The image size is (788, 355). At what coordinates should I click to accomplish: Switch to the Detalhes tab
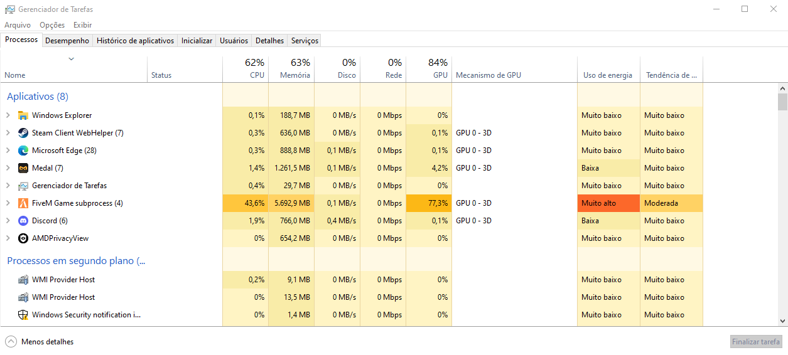(269, 41)
